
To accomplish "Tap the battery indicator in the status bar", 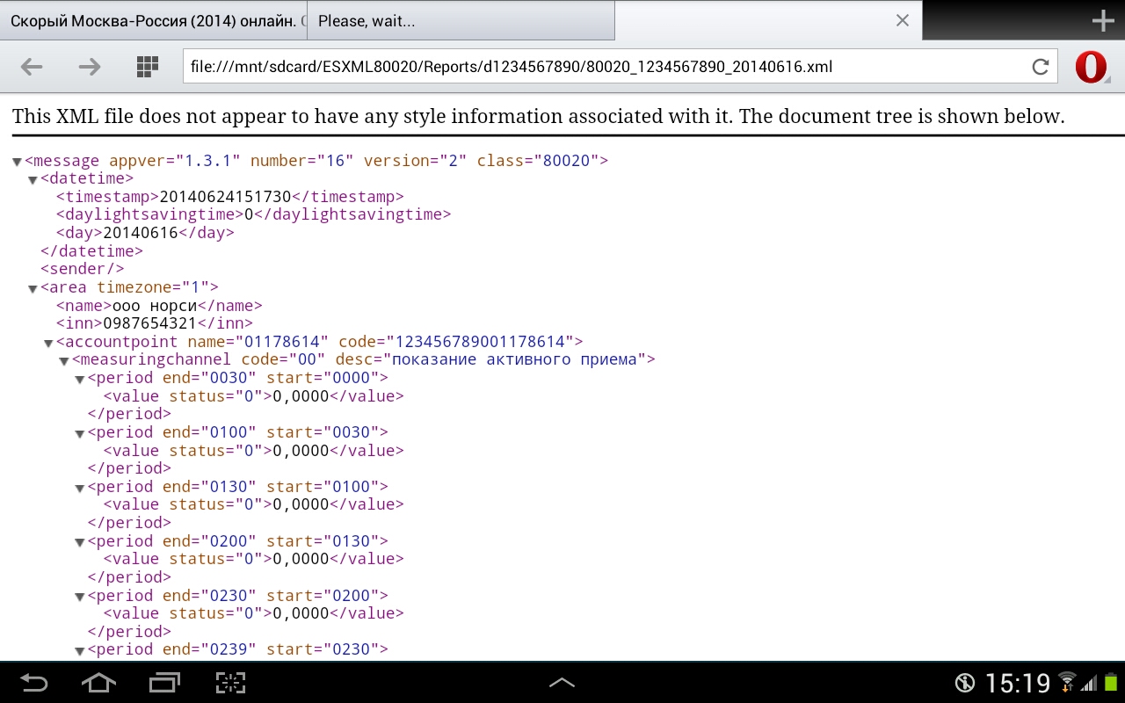I will (x=1113, y=682).
